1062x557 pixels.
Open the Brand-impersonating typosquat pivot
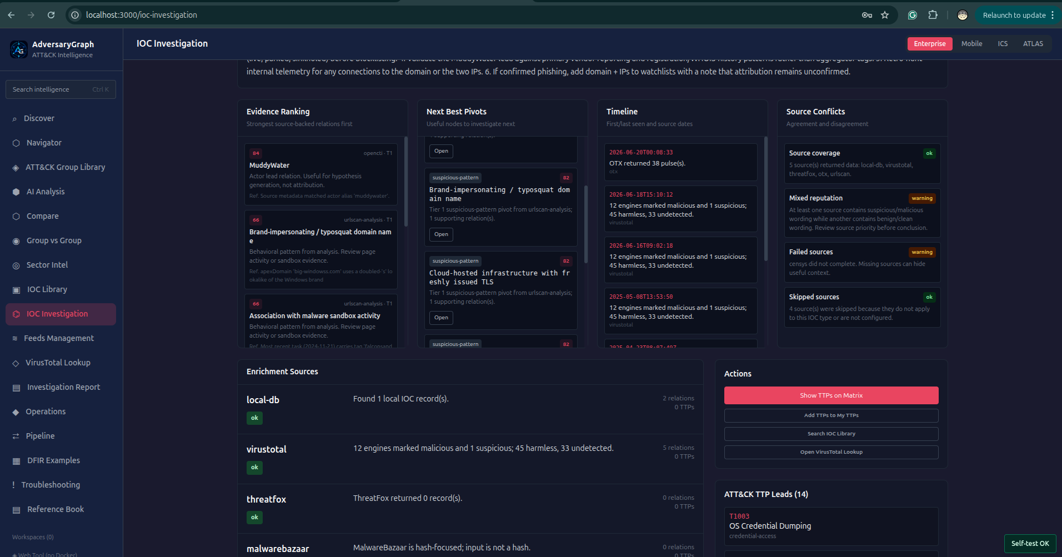click(441, 234)
